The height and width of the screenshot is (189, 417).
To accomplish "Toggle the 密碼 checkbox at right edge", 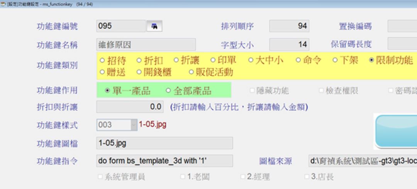I will (x=391, y=91).
